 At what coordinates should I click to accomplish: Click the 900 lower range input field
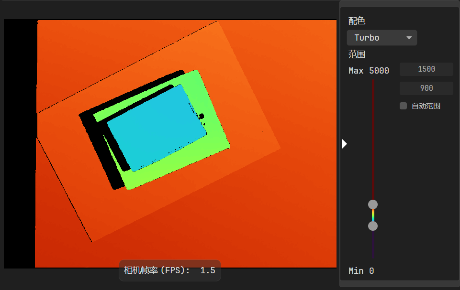(x=426, y=88)
